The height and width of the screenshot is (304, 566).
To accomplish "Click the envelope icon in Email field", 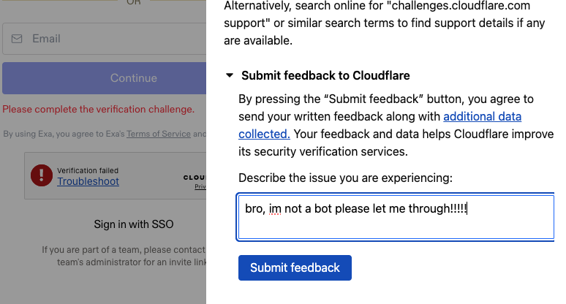I will 17,39.
